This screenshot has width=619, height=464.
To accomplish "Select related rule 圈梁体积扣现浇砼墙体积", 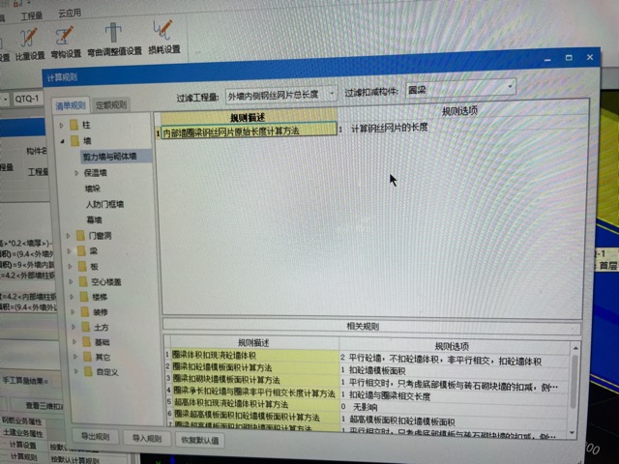I will [x=254, y=355].
